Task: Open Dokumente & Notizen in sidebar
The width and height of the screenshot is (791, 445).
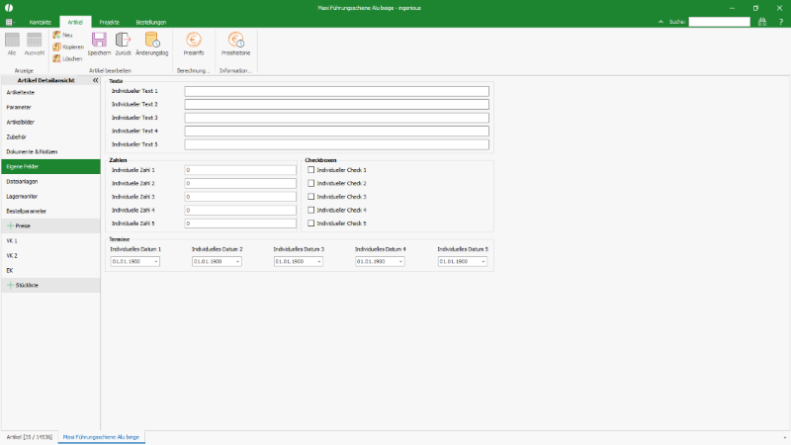Action: tap(50, 151)
